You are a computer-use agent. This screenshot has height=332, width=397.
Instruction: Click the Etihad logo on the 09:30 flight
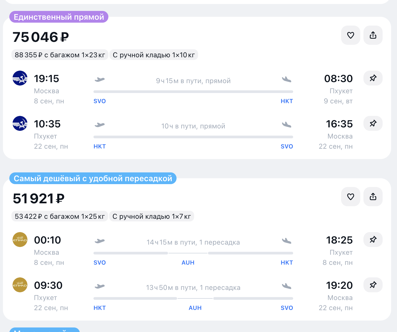tap(20, 285)
